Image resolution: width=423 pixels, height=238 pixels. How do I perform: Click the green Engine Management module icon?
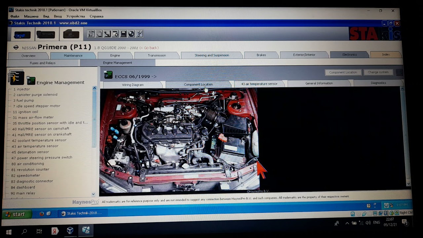tap(31, 81)
